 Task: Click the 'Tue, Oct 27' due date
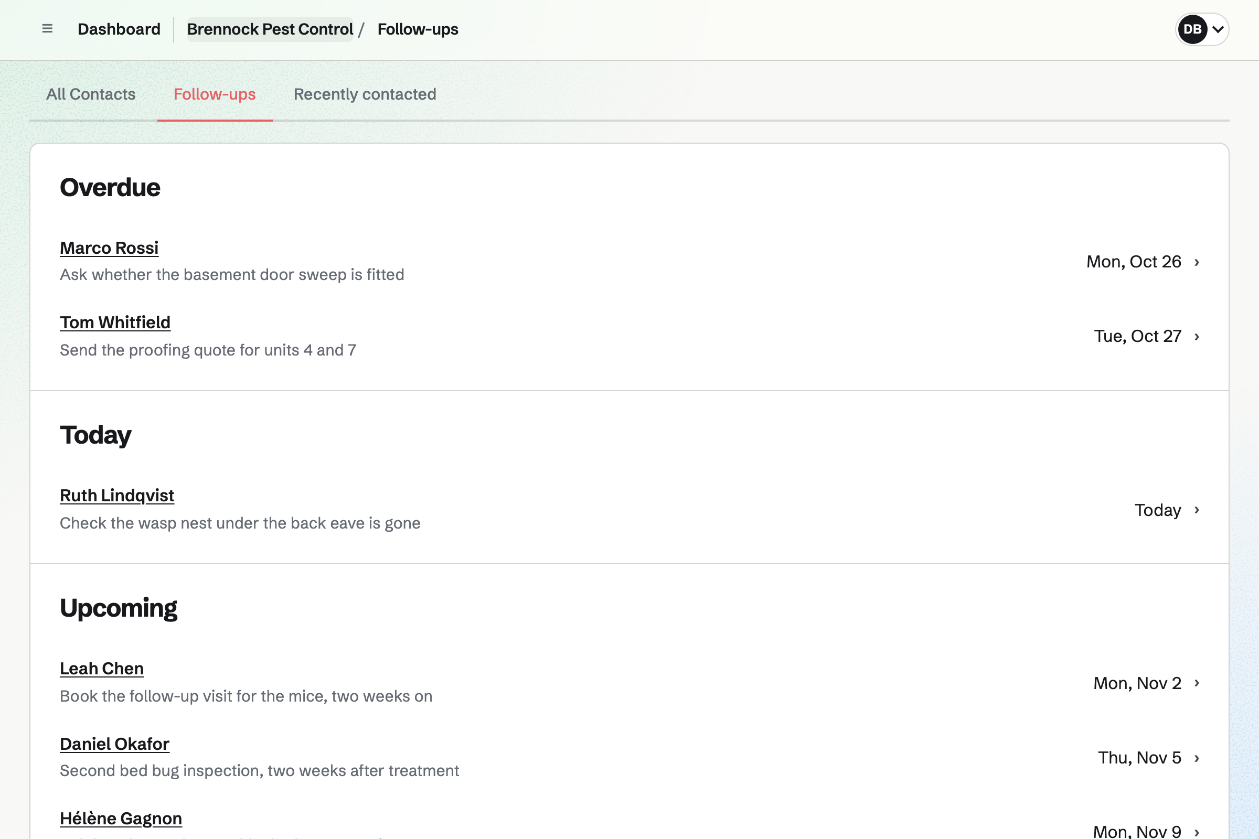tap(1137, 336)
